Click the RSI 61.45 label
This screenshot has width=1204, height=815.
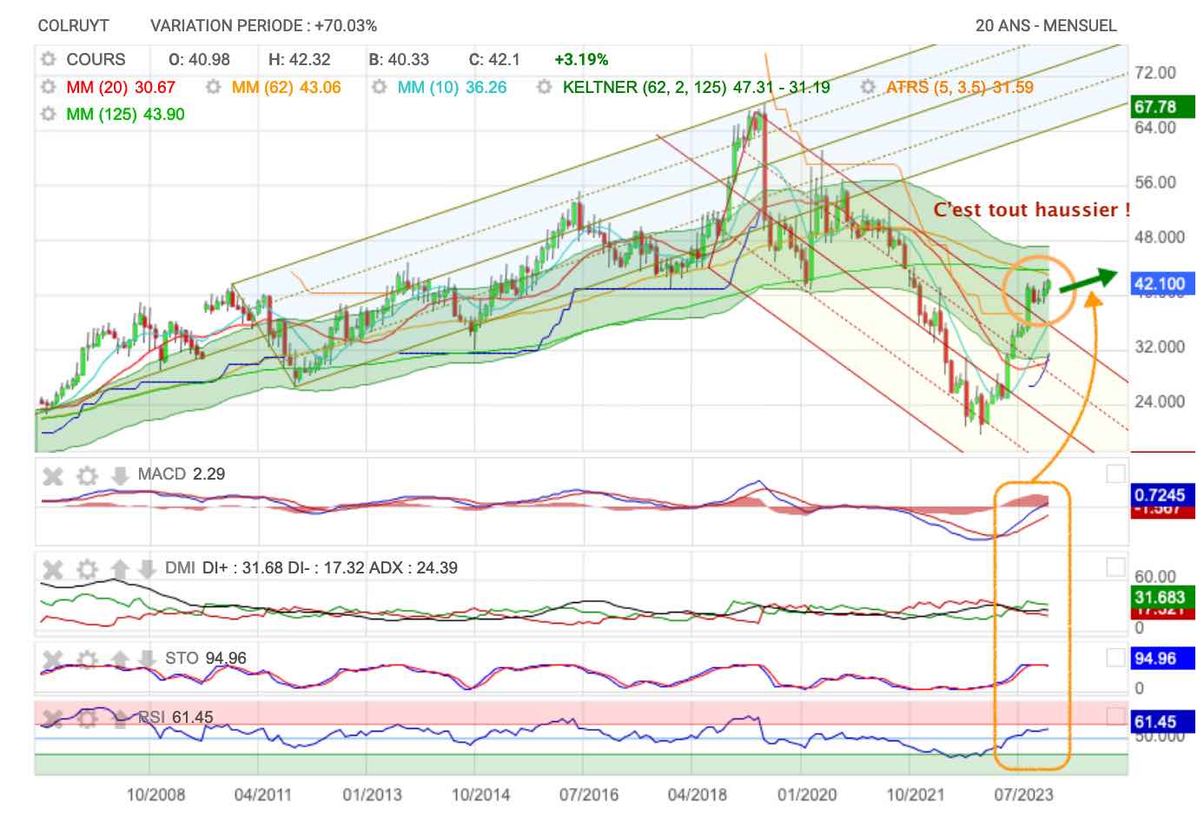coord(175,718)
